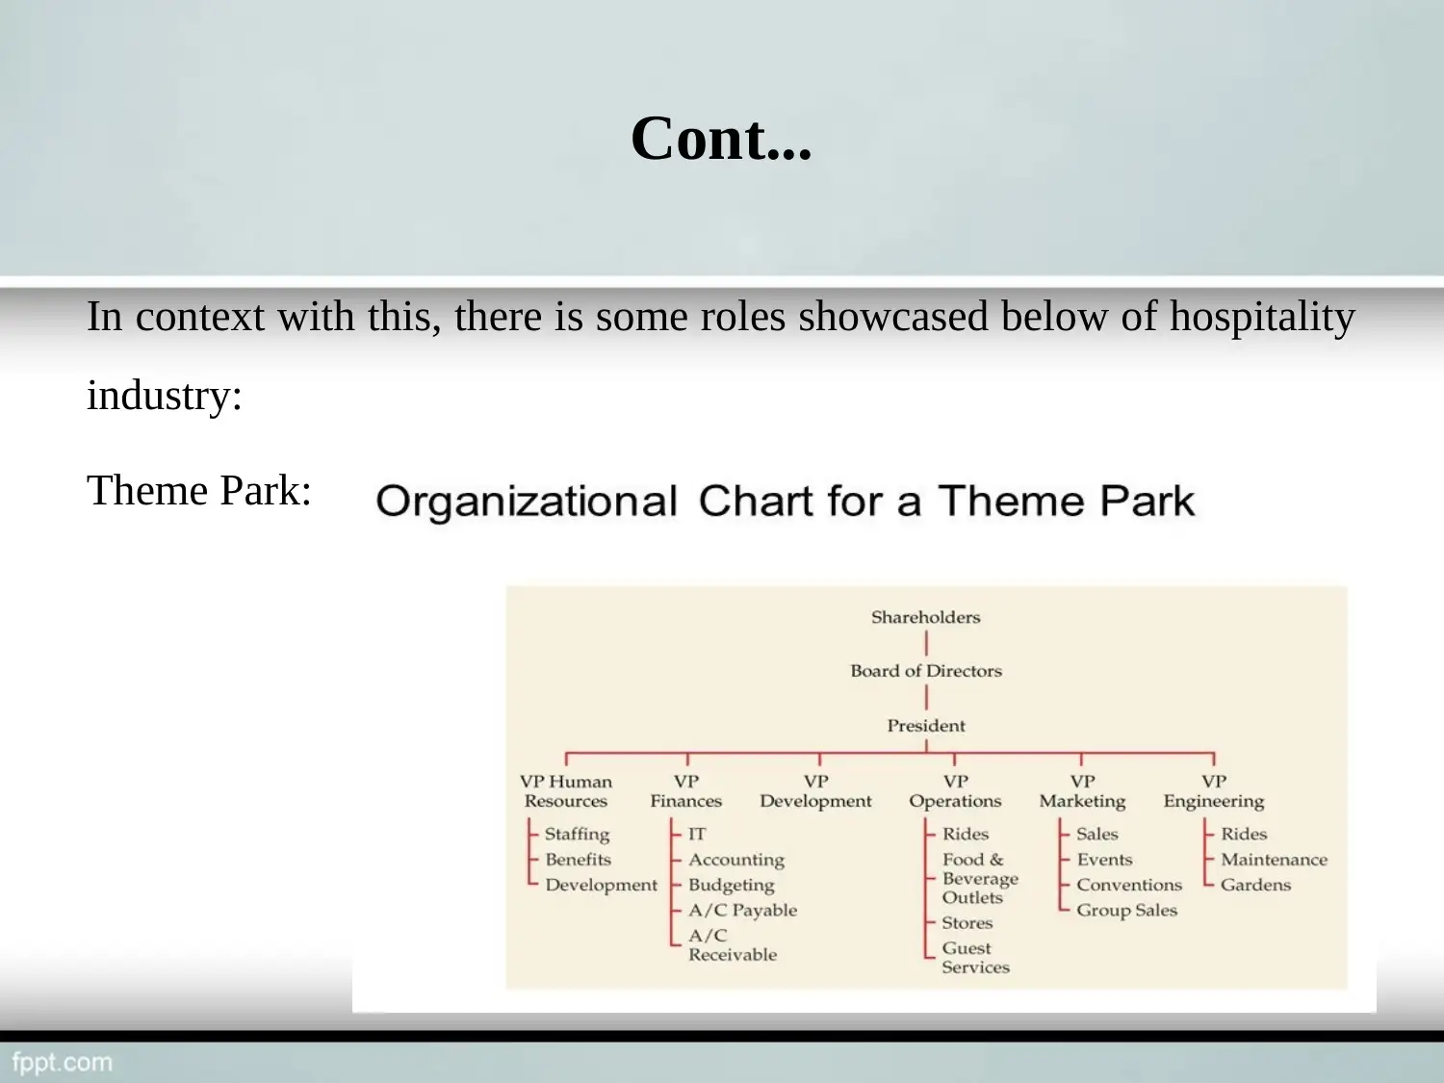This screenshot has width=1444, height=1083.
Task: Click "Stores" under VP Operations
Action: [x=967, y=923]
